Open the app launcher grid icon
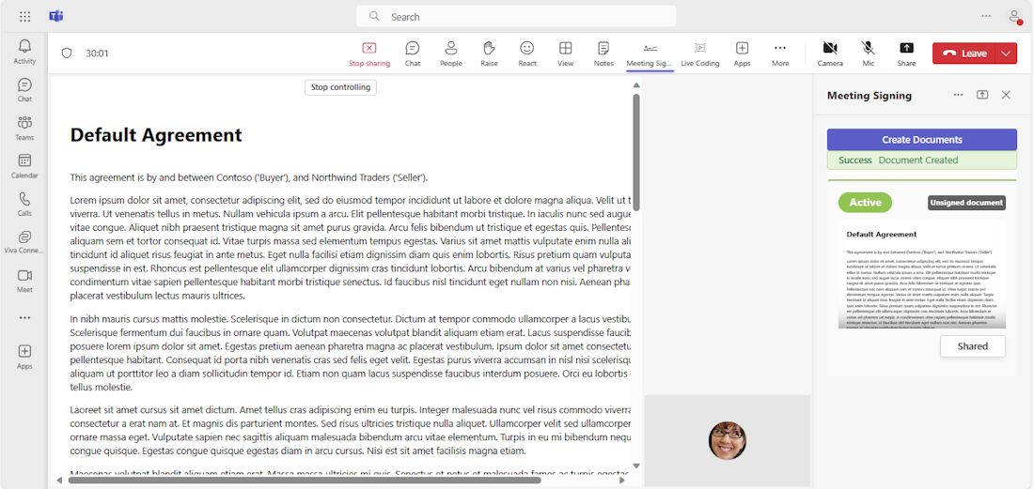Screen dimensions: 1034x489 click(25, 17)
